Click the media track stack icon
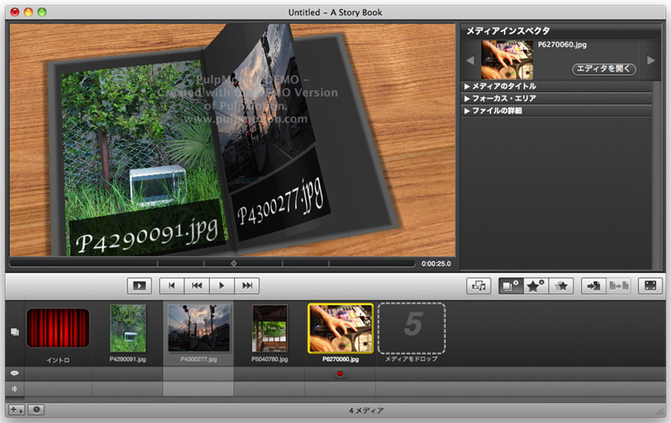The image size is (671, 423). pos(14,332)
